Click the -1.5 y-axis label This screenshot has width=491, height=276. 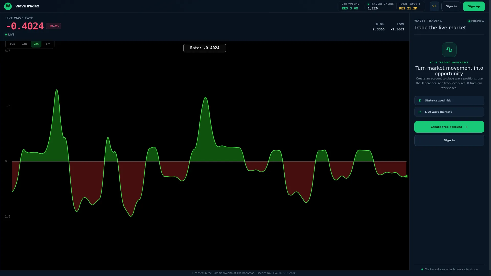(7, 217)
